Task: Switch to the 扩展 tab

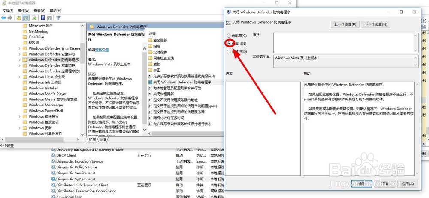Action: [93, 139]
